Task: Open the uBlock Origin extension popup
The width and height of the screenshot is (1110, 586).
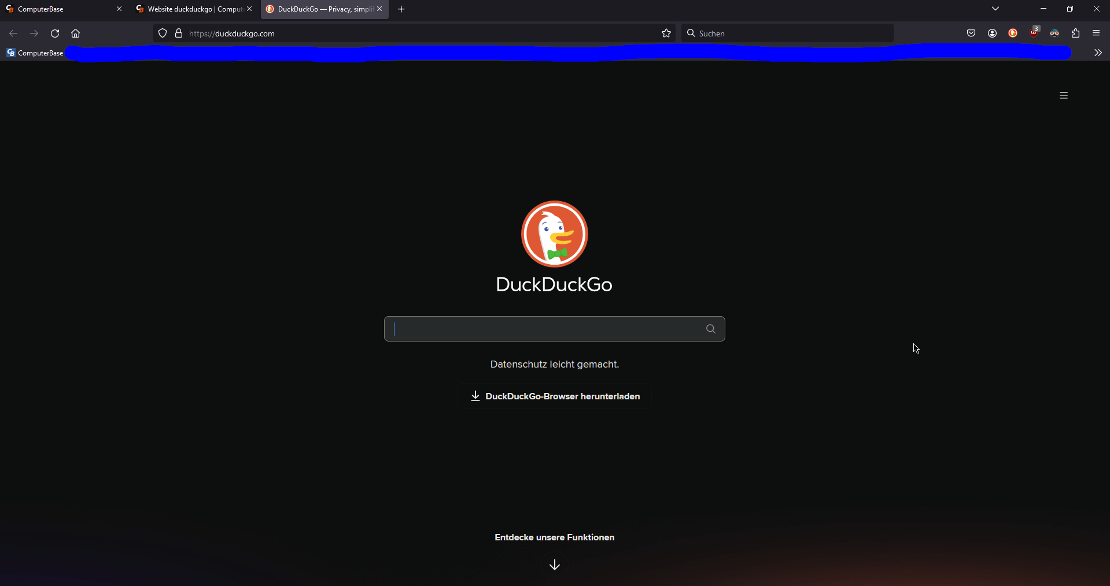Action: pos(1034,33)
